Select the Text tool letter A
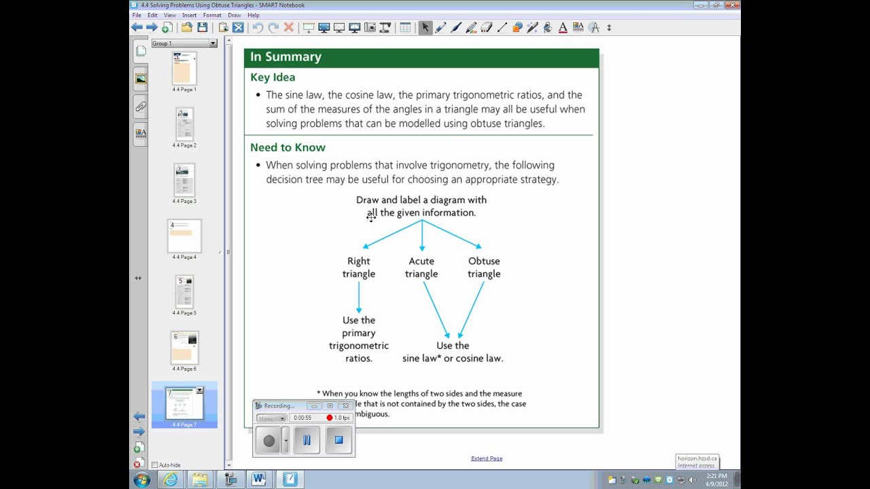 [x=563, y=27]
